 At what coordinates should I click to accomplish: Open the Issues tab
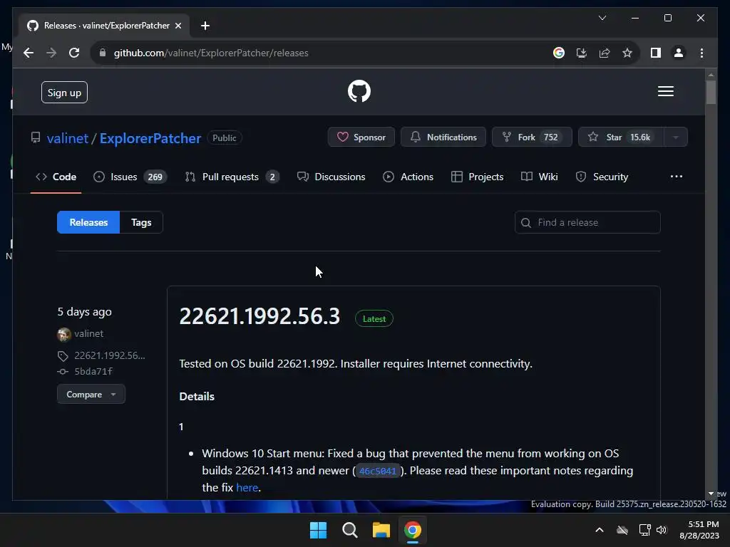tap(130, 177)
